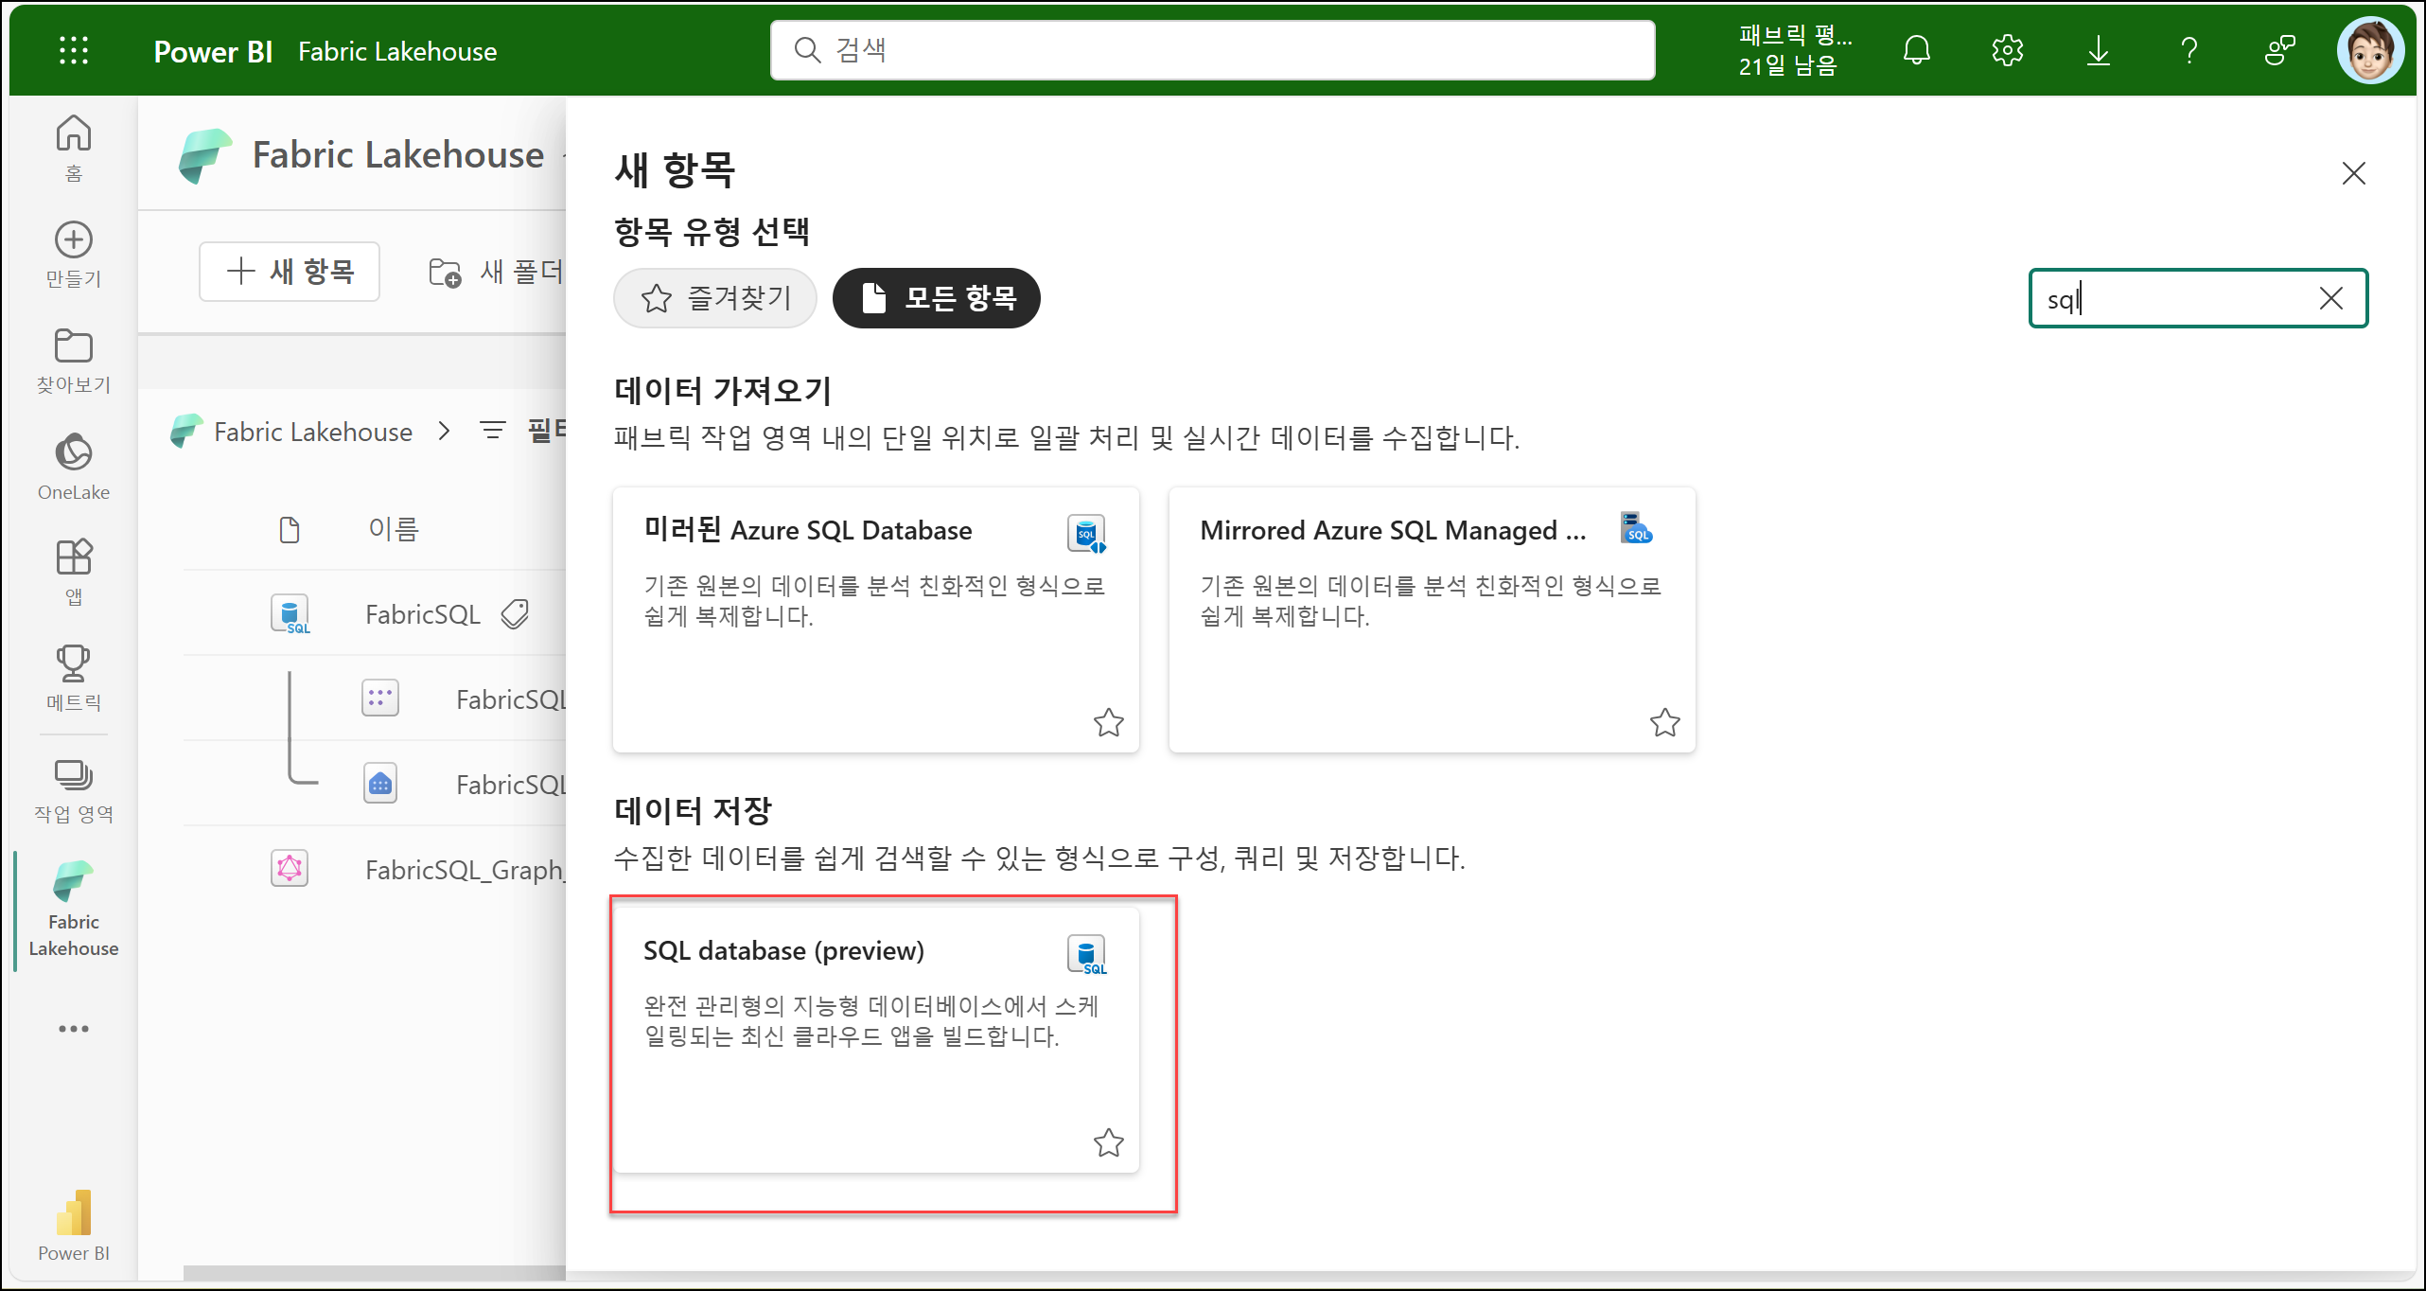The height and width of the screenshot is (1291, 2426).
Task: Click the FabricSQL semantic model row icon
Action: pos(380,699)
